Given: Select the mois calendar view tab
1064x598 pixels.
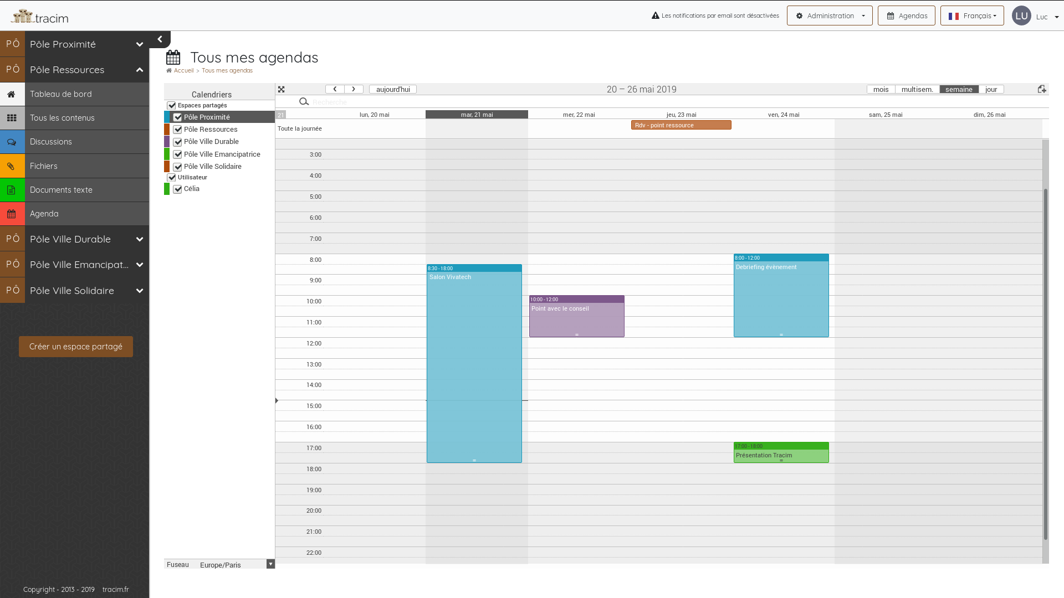Looking at the screenshot, I should 881,89.
